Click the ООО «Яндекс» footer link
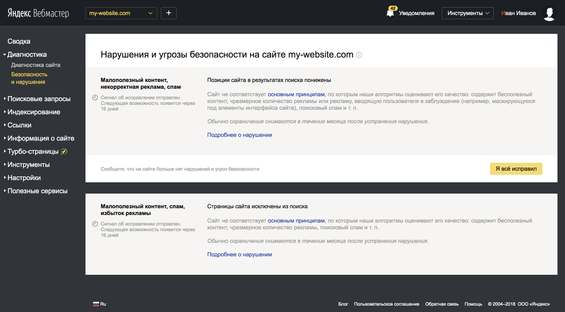The image size is (565, 312). pos(534,304)
